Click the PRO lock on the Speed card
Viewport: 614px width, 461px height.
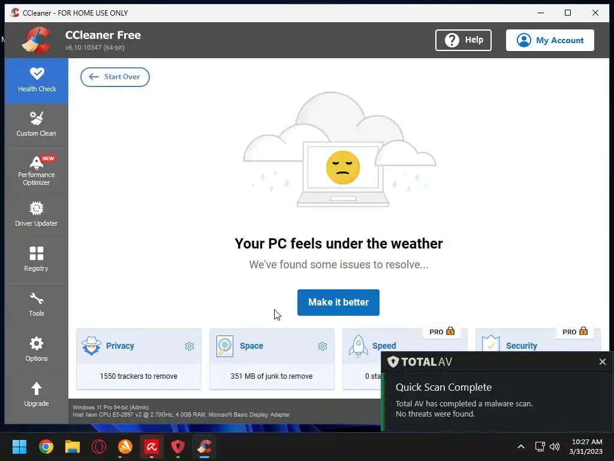coord(442,331)
